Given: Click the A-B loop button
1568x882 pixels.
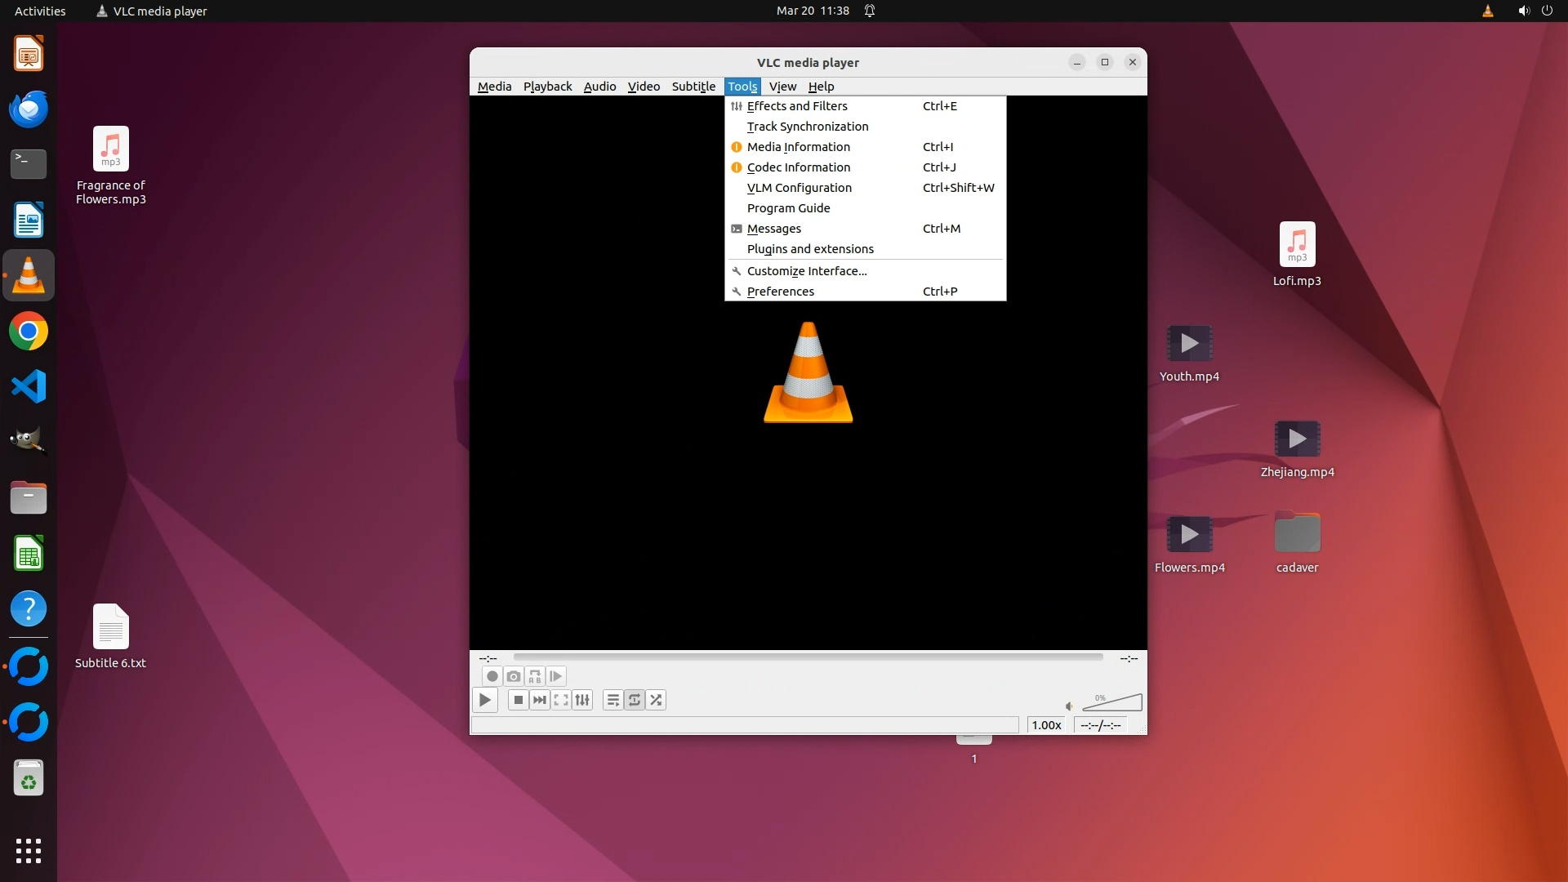Looking at the screenshot, I should coord(534,676).
